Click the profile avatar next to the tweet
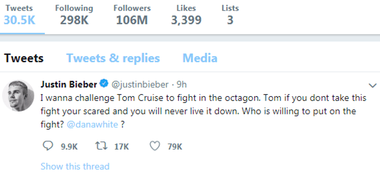 click(x=18, y=95)
